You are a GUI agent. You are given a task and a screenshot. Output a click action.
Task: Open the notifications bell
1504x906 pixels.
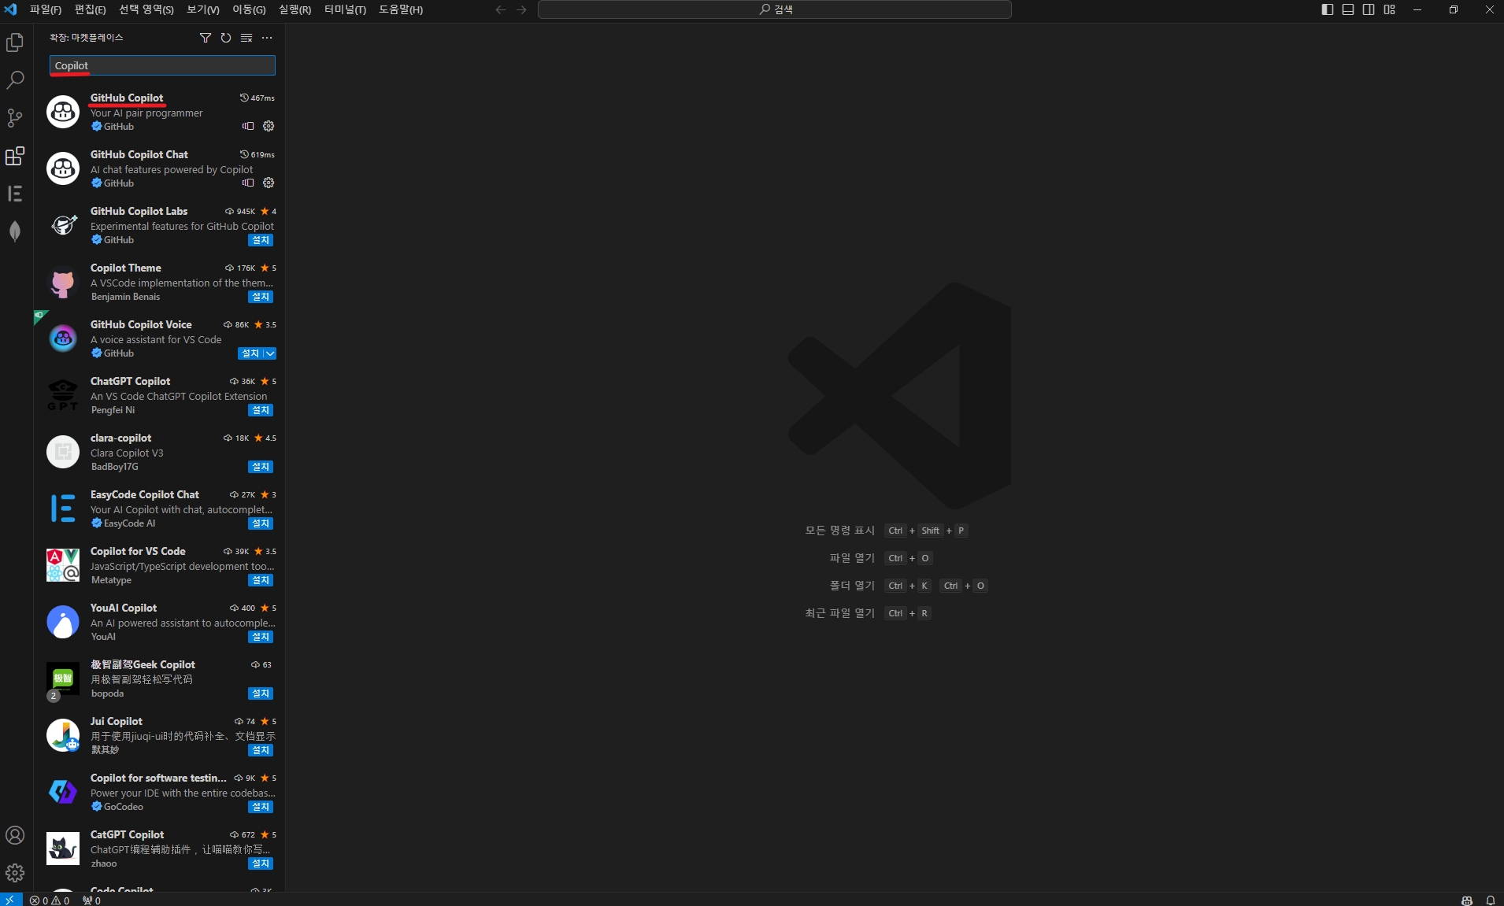[x=1491, y=900]
